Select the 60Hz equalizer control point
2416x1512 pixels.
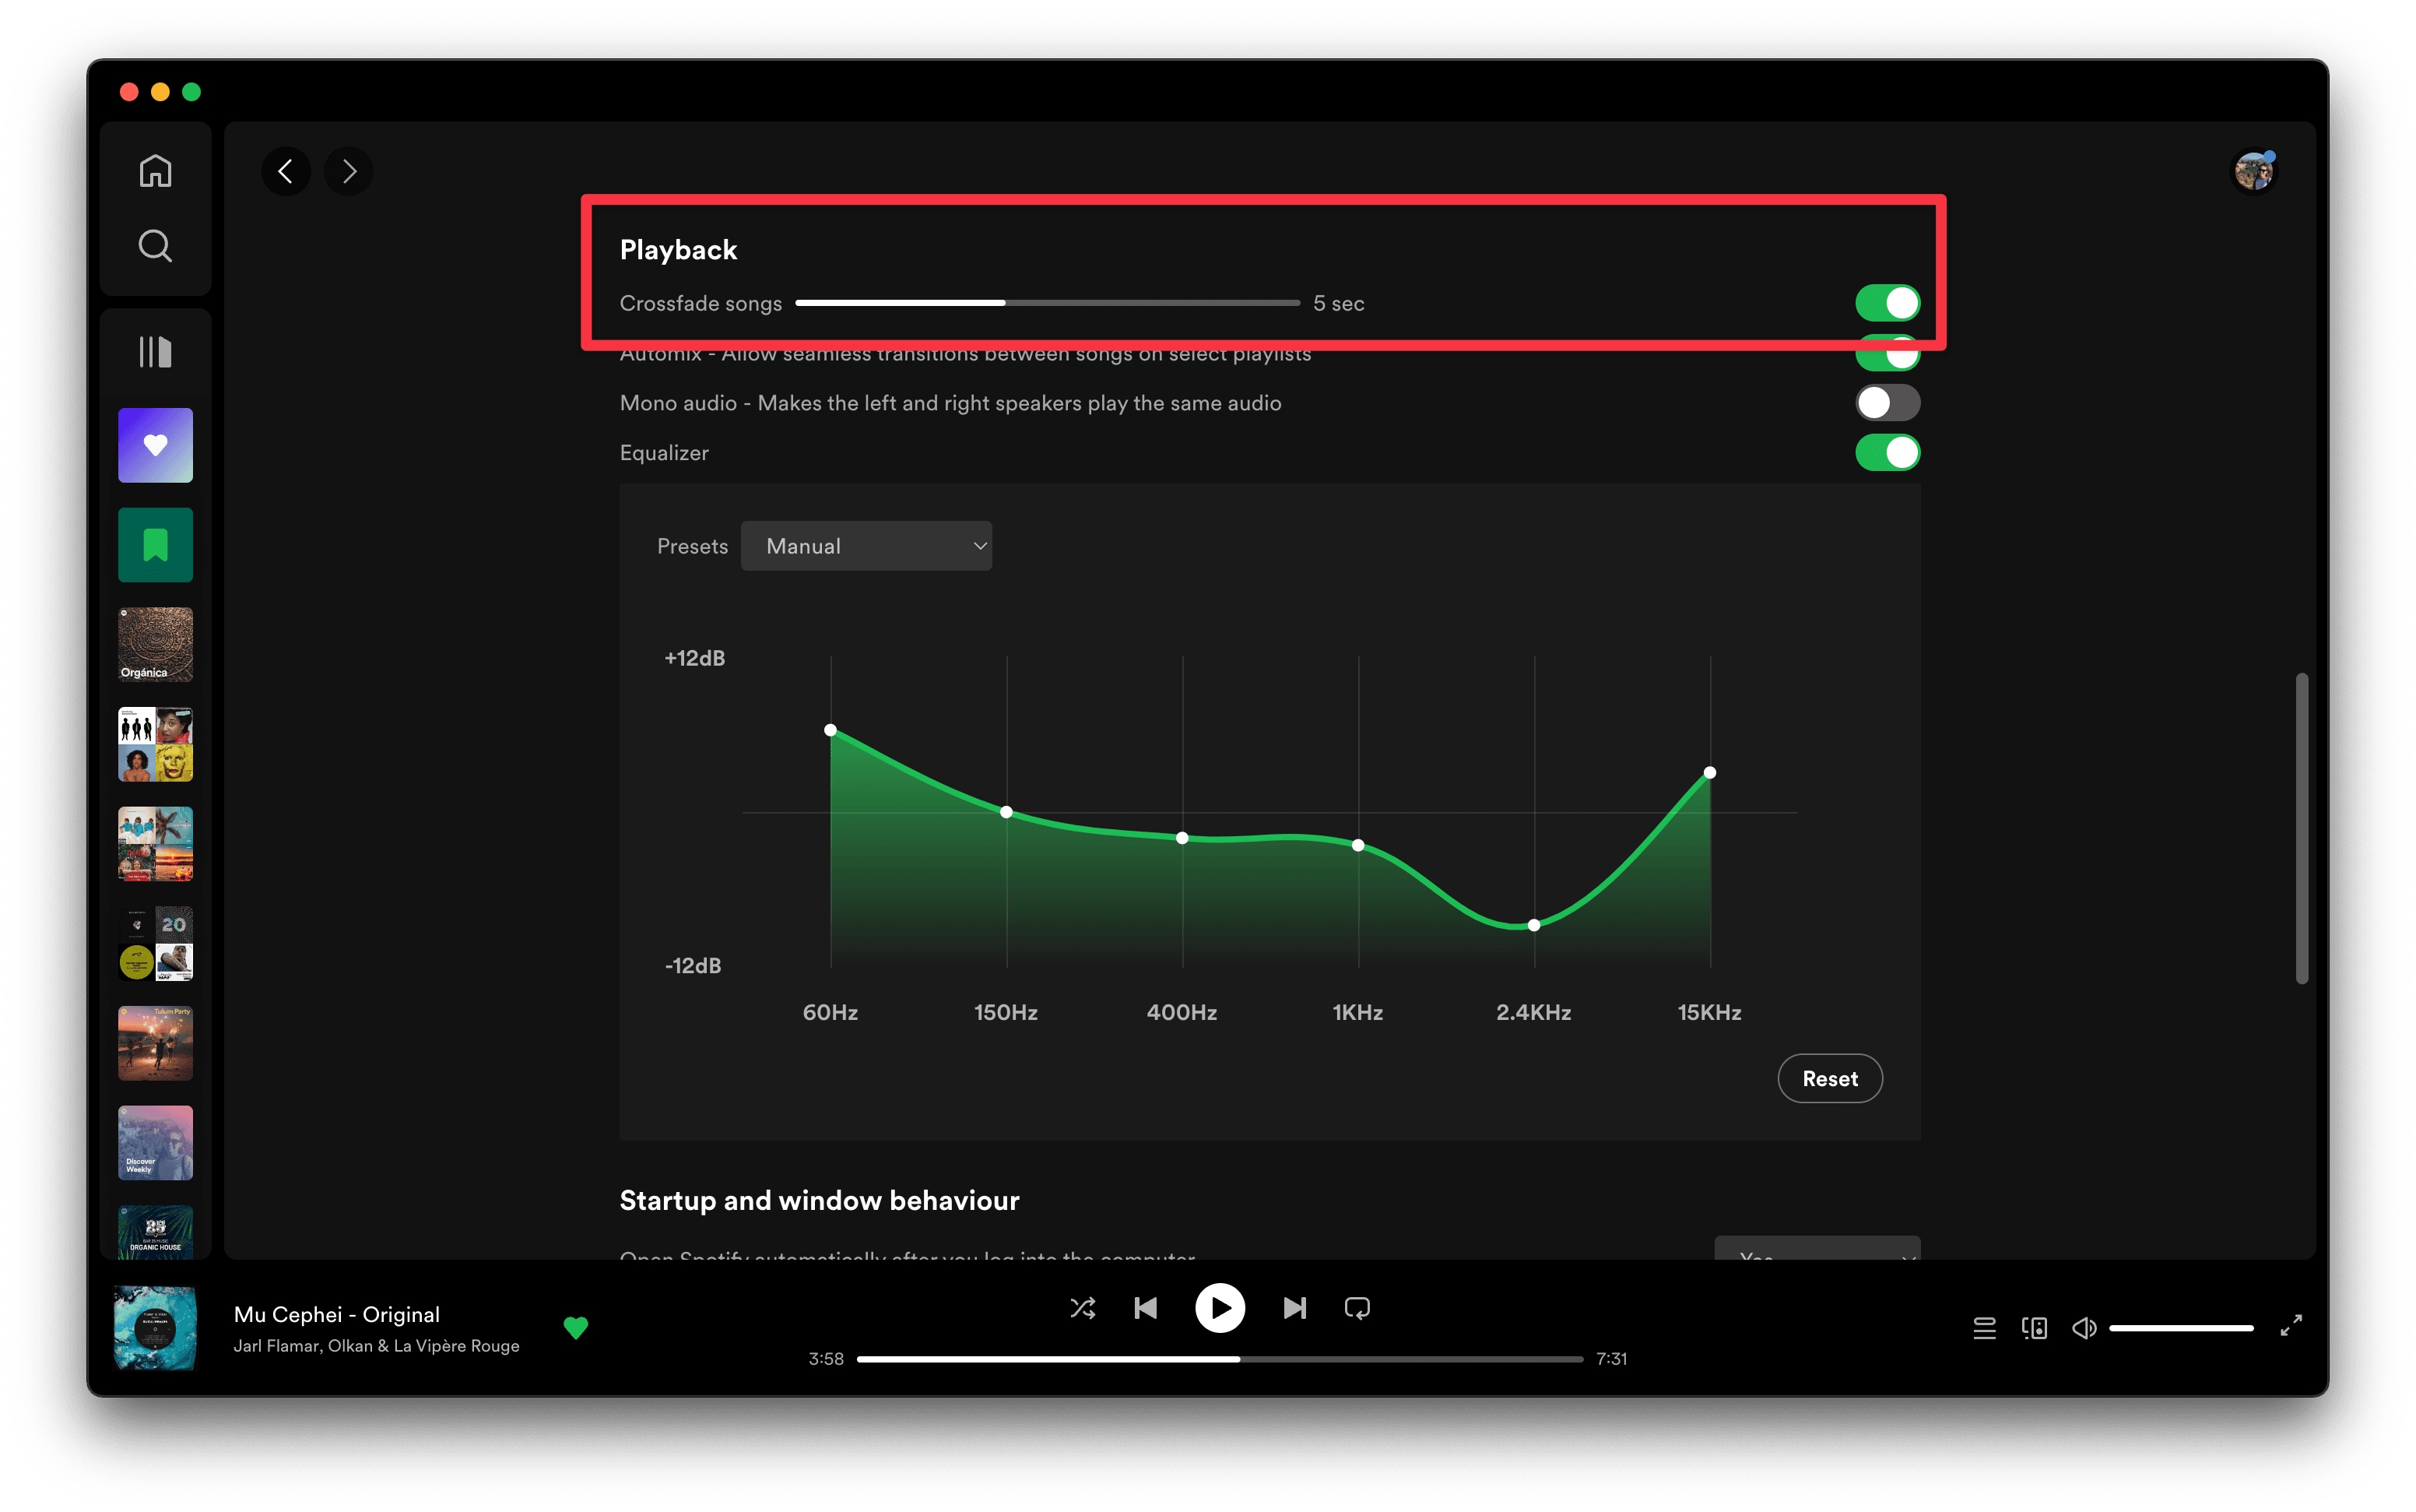point(830,730)
